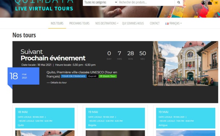220x136 pixels.
Task: Click the Quito street photo in event banner
Action: pyautogui.click(x=185, y=64)
